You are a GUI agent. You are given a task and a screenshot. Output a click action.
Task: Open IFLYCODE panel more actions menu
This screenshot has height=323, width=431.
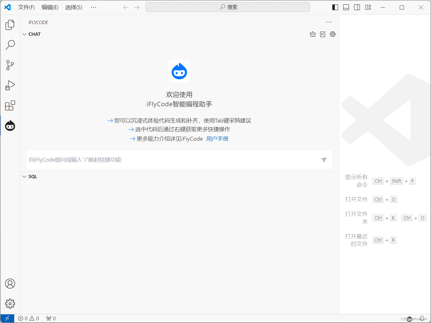click(x=329, y=22)
